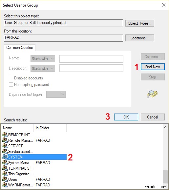Select the Users result row

(x=34, y=179)
